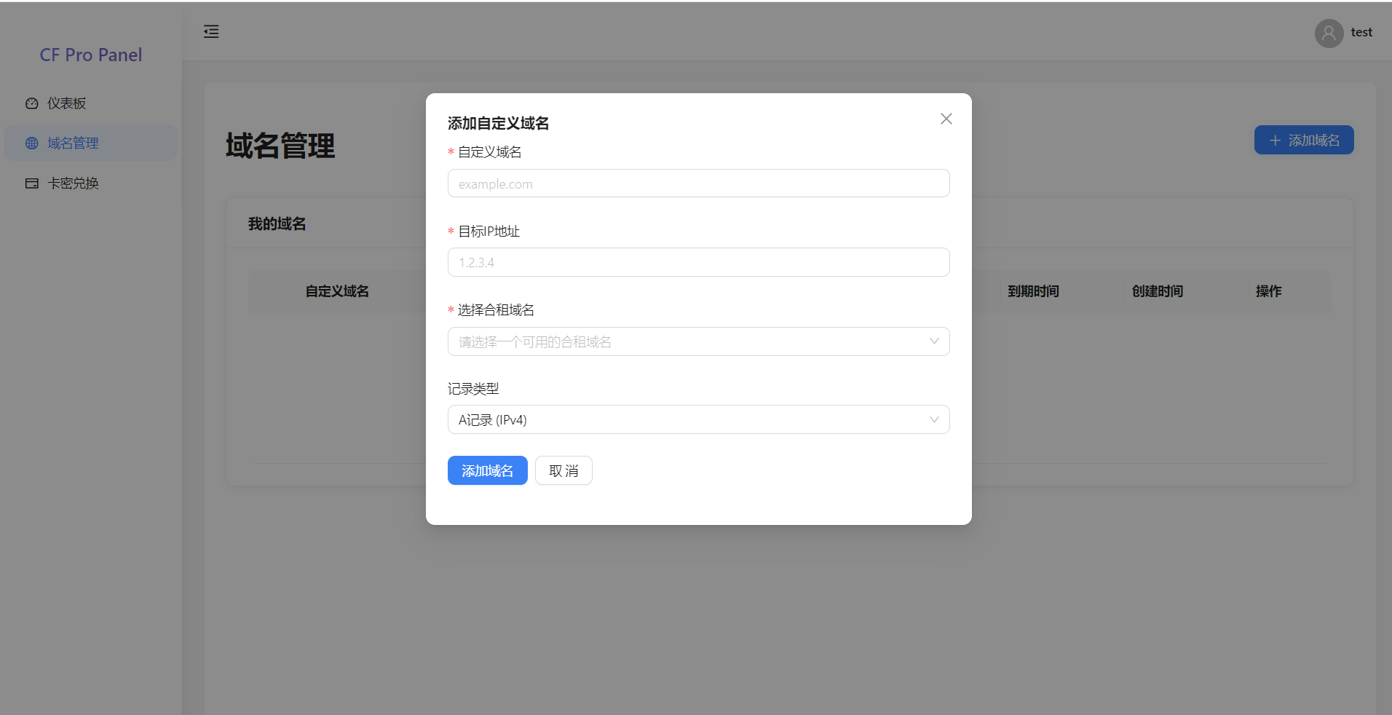Expand the 记录类型 dropdown showing A记录 (IPv4)
This screenshot has height=715, width=1392.
697,419
